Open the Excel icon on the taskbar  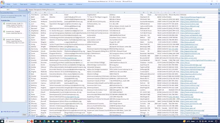click(x=74, y=121)
